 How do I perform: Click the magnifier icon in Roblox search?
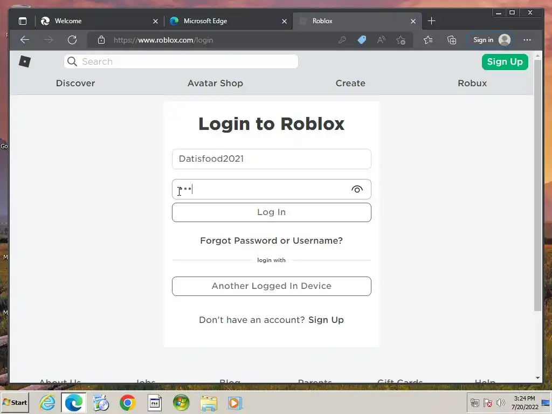tap(72, 61)
